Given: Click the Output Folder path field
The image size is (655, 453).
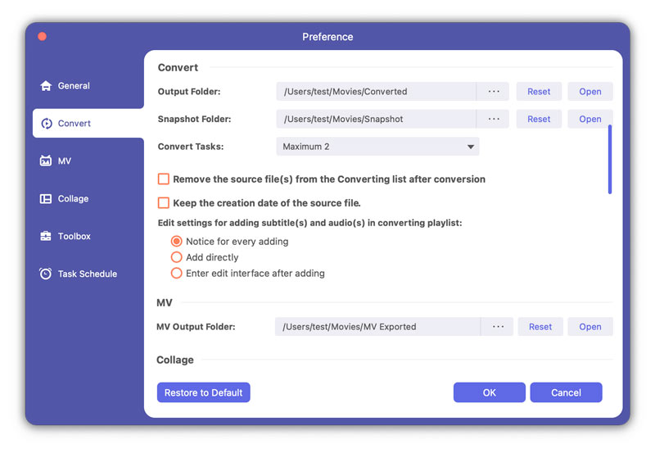Looking at the screenshot, I should pyautogui.click(x=376, y=92).
